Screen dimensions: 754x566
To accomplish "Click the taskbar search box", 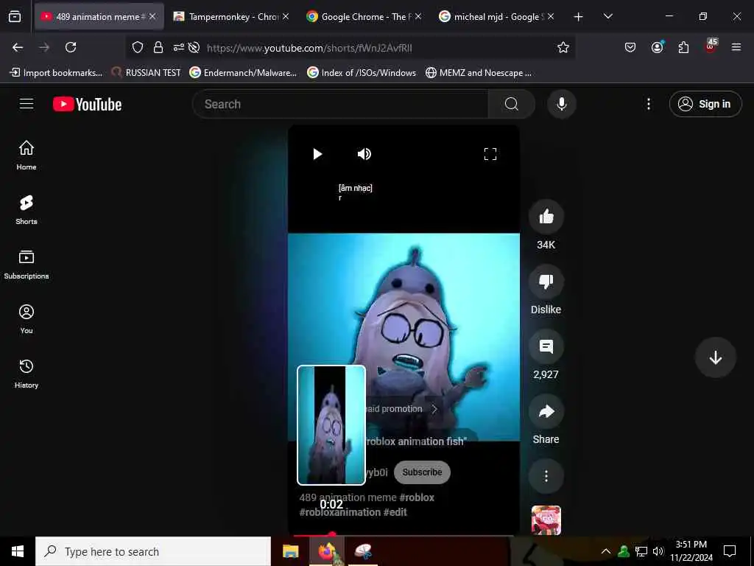I will point(153,551).
